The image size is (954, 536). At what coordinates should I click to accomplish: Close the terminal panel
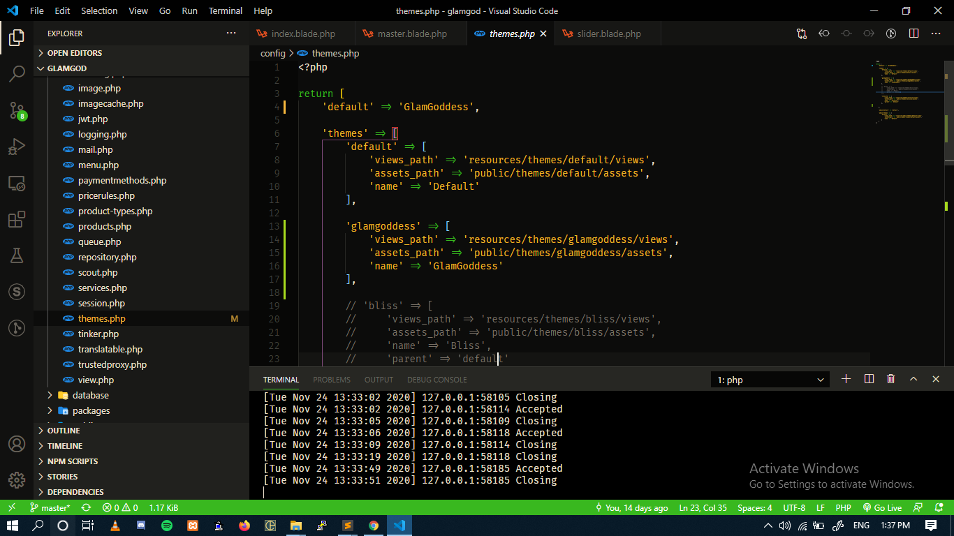point(936,379)
